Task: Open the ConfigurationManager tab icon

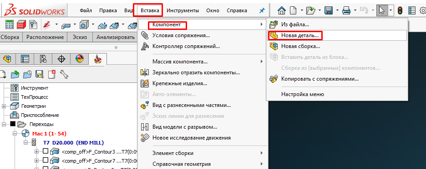Action: point(44,58)
